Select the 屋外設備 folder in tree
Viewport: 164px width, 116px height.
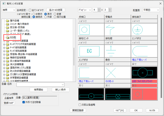point(15,21)
